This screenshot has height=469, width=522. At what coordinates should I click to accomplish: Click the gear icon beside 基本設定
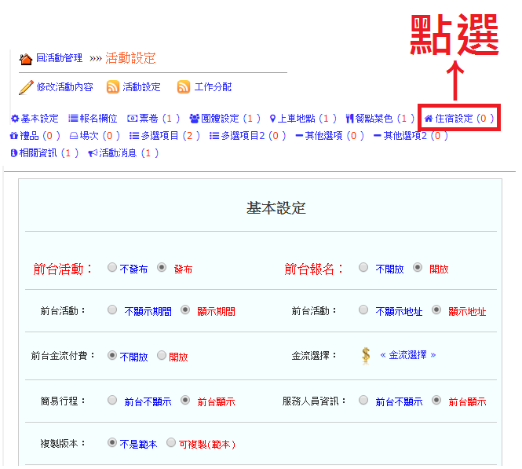pos(14,119)
